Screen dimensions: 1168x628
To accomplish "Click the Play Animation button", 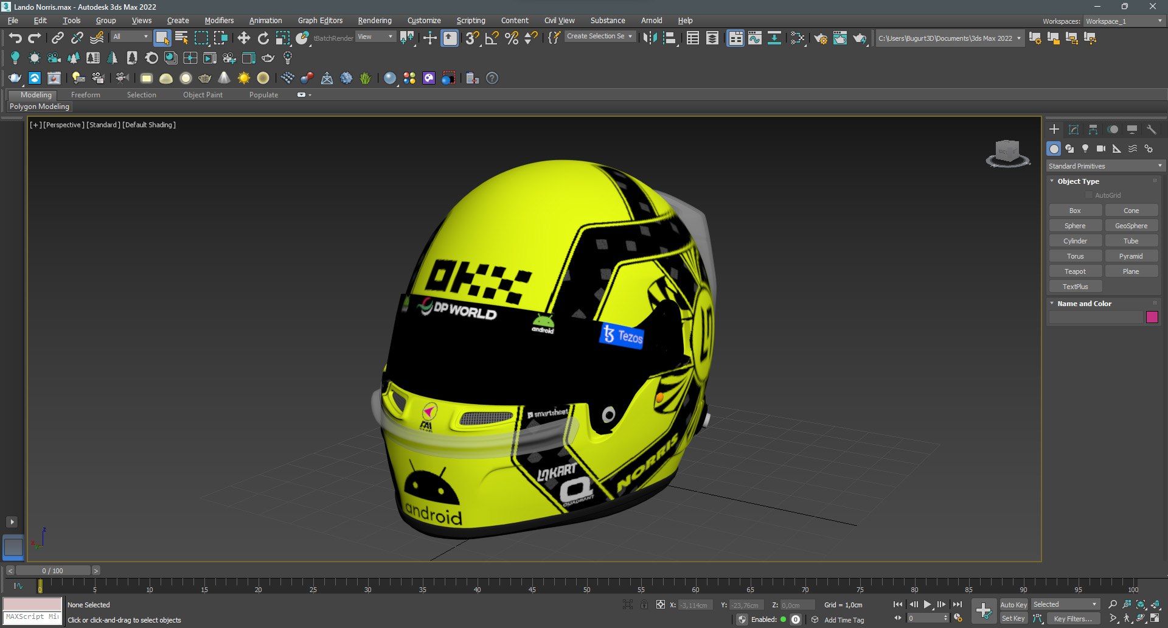I will coord(927,604).
